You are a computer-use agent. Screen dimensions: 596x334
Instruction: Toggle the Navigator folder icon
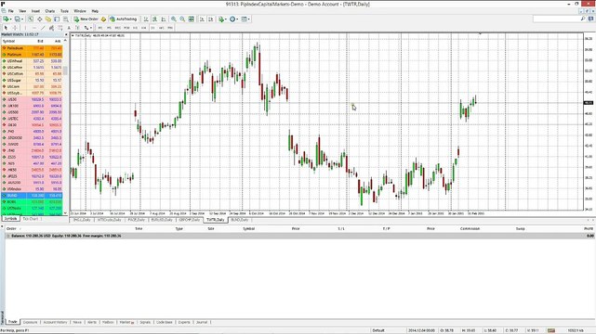tap(48, 19)
